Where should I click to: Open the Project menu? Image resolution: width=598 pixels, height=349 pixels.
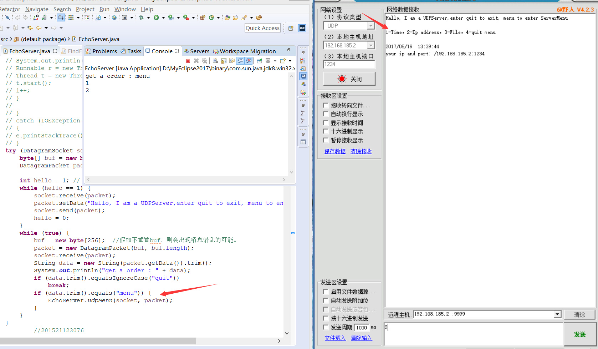pos(85,9)
